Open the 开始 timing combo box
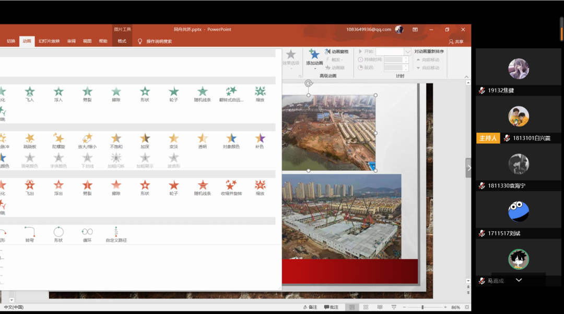564x314 pixels. [x=407, y=52]
